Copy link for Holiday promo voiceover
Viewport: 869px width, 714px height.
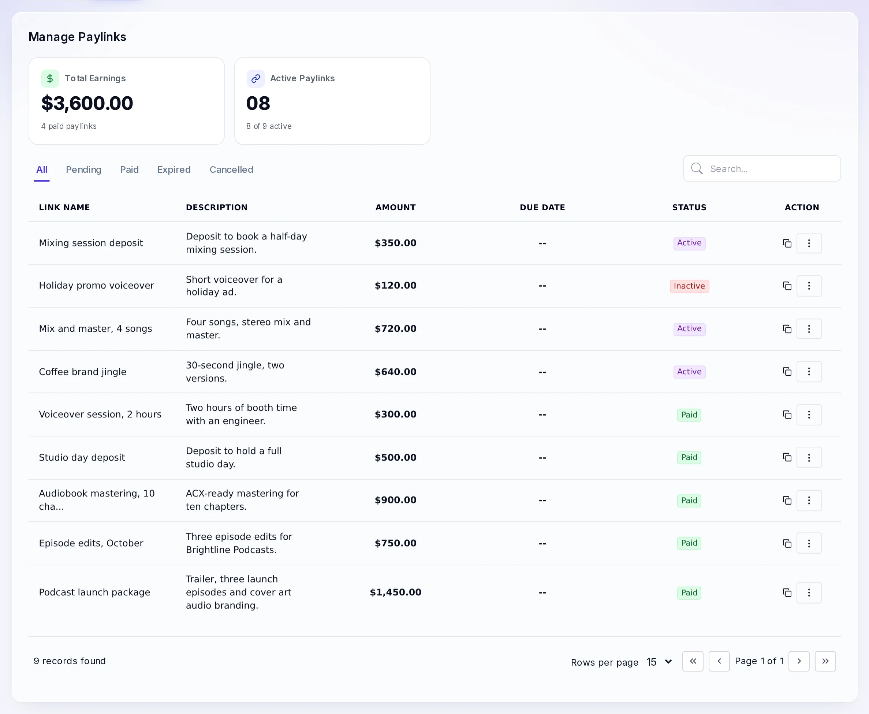787,286
